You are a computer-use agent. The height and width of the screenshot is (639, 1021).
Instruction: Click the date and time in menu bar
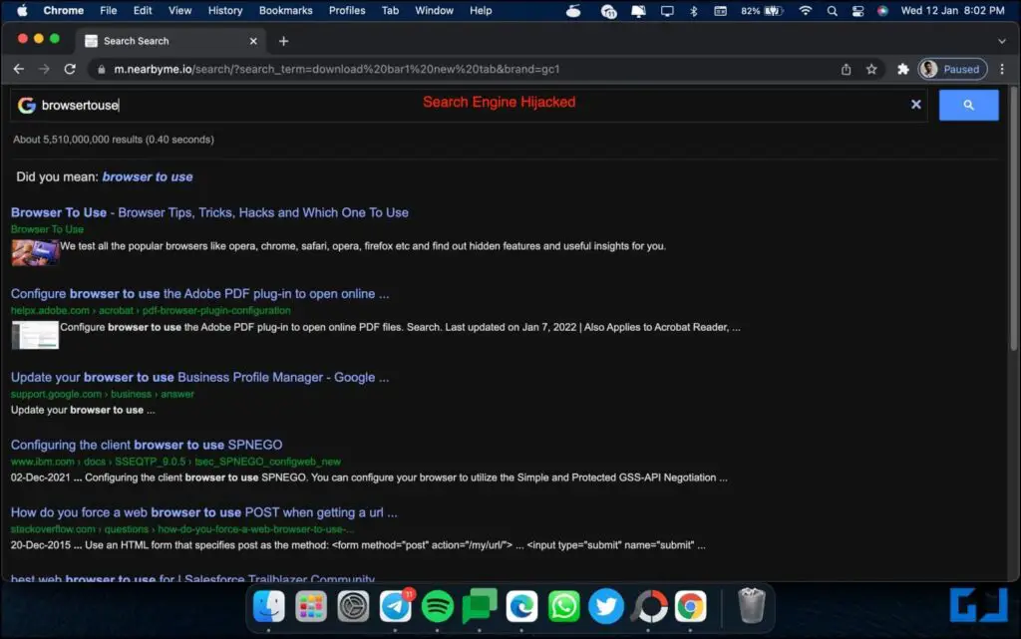point(952,10)
